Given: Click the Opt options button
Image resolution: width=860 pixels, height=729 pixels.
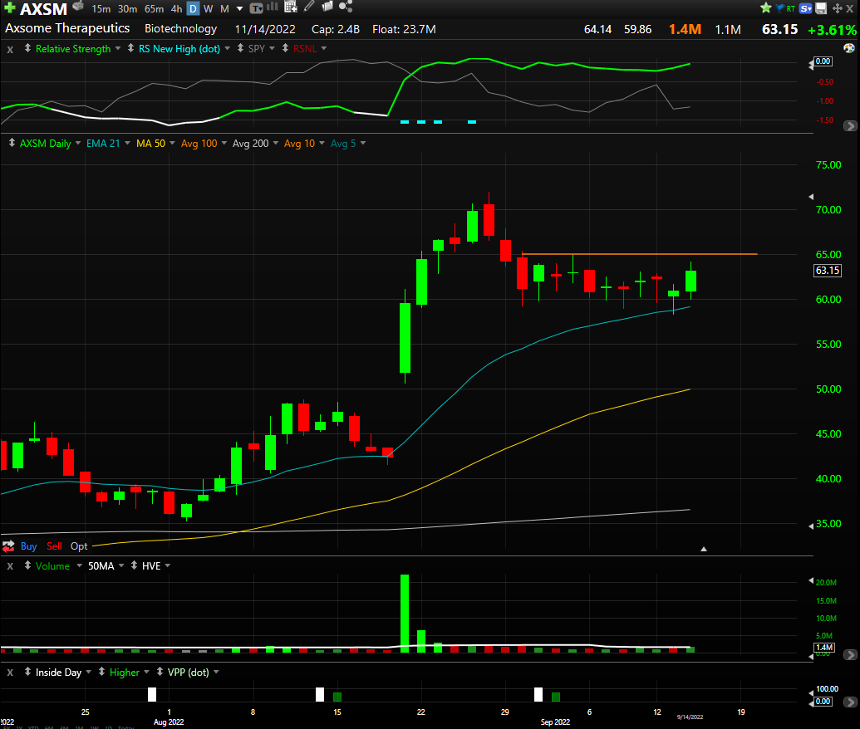Looking at the screenshot, I should pos(79,546).
